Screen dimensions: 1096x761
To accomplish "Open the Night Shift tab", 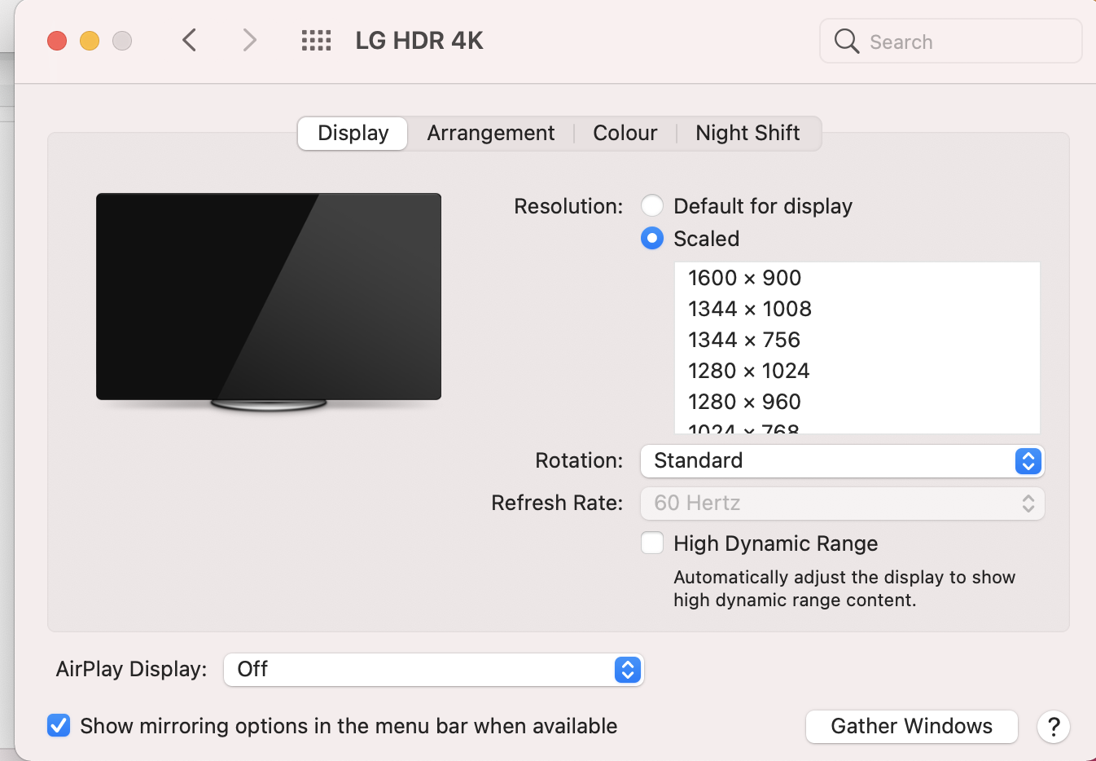I will click(747, 133).
